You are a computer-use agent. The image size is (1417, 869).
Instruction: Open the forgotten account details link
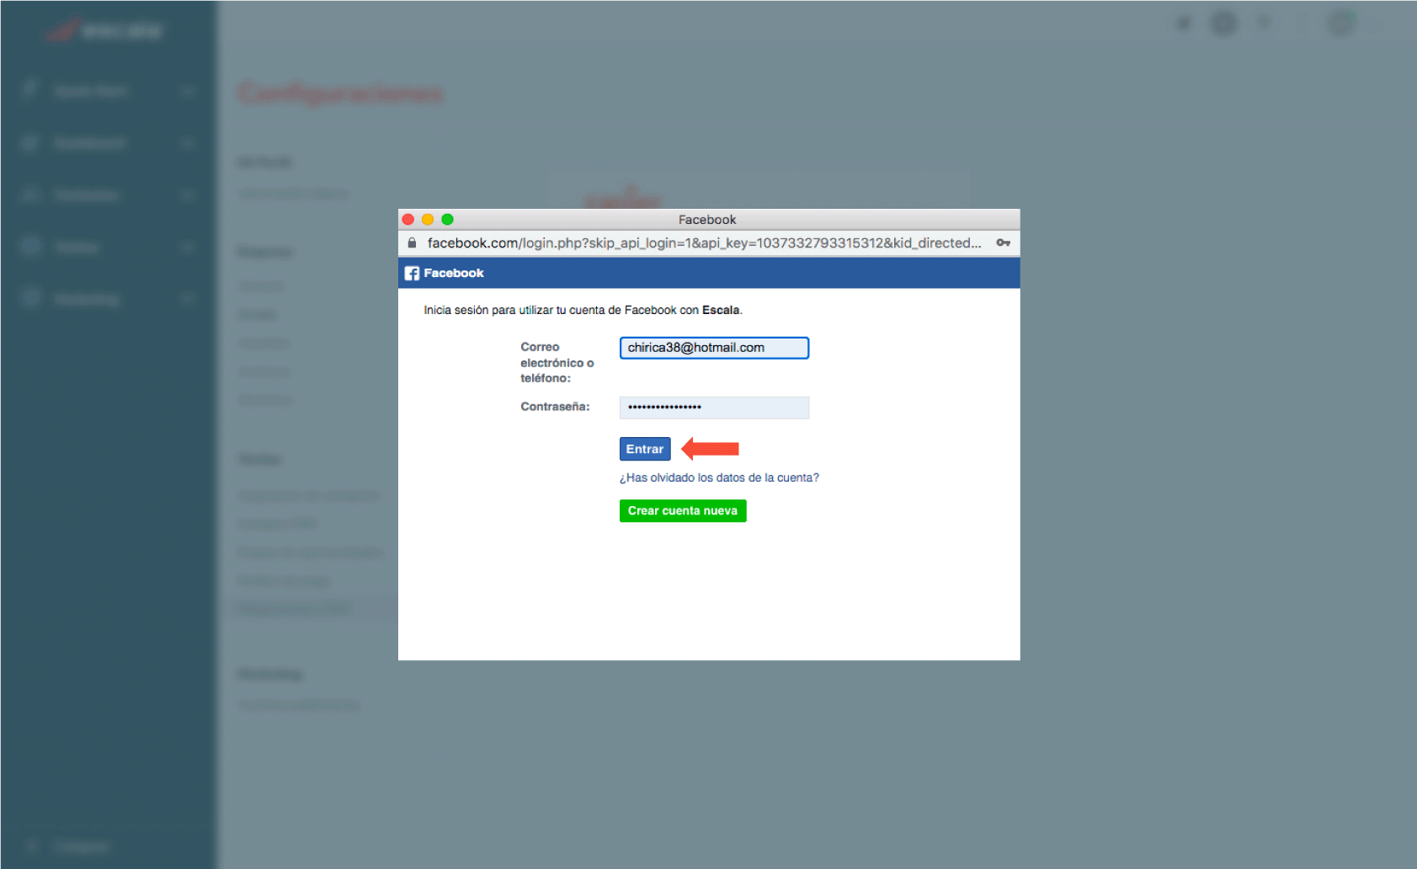click(x=719, y=477)
